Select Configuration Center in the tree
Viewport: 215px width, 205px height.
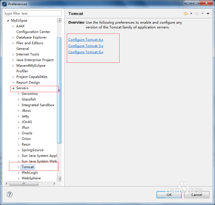coord(33,32)
